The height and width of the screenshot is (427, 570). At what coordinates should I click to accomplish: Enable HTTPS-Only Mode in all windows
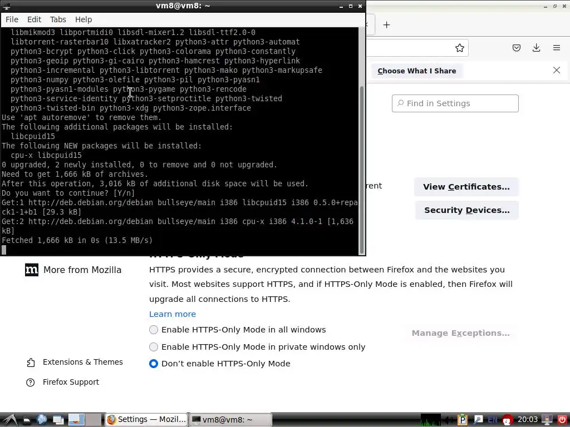[154, 330]
